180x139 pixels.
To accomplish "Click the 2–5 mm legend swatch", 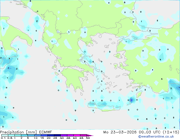I will point(24,135).
